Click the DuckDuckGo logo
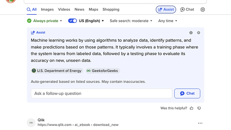 coord(11,1)
